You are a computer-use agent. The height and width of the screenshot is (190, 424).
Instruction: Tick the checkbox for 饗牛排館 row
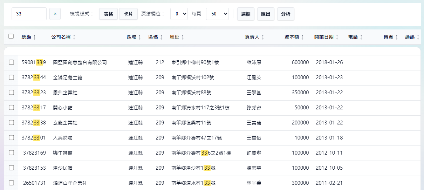11,153
